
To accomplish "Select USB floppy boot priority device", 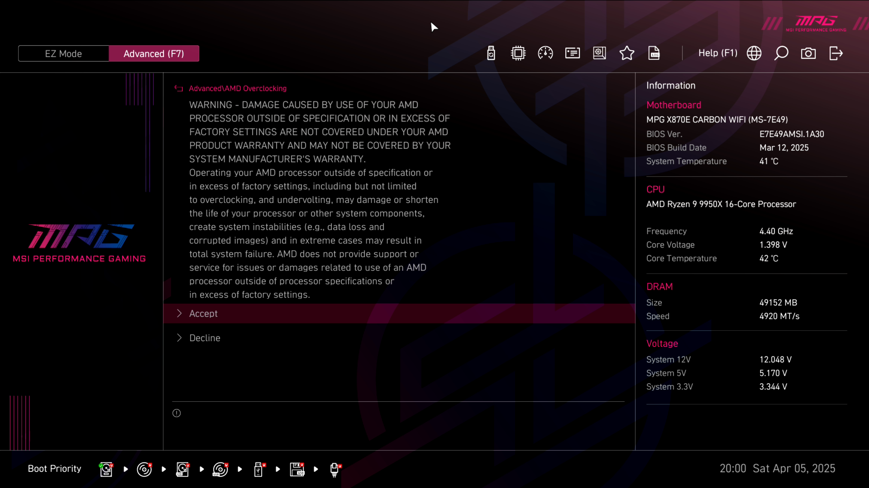I will tap(297, 469).
